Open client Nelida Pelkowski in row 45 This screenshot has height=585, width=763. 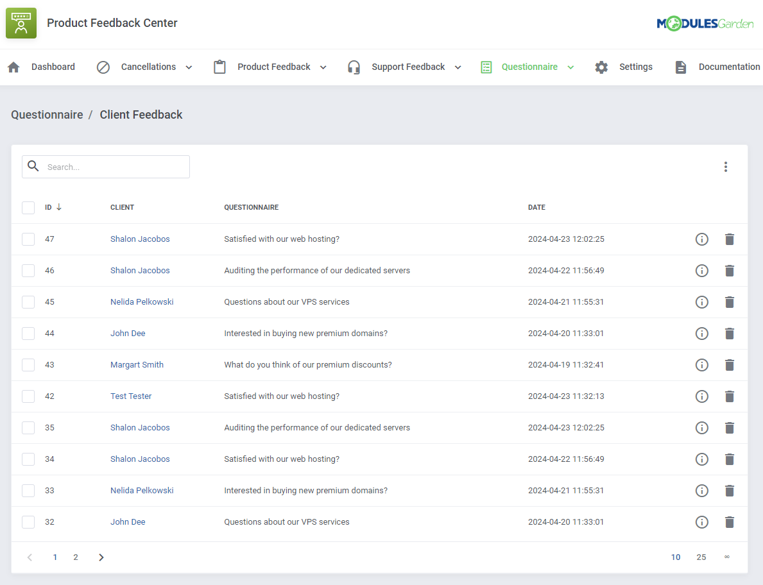point(142,302)
